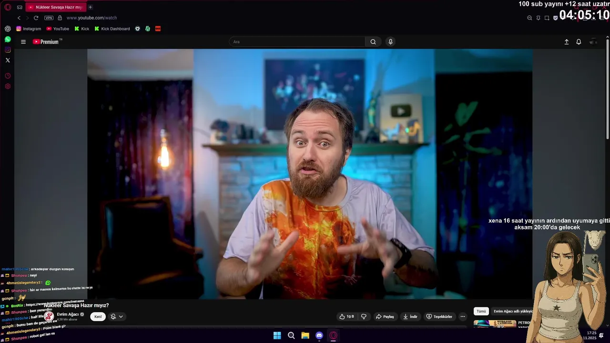The image size is (610, 343).
Task: Go back to the previous page
Action: [19, 18]
